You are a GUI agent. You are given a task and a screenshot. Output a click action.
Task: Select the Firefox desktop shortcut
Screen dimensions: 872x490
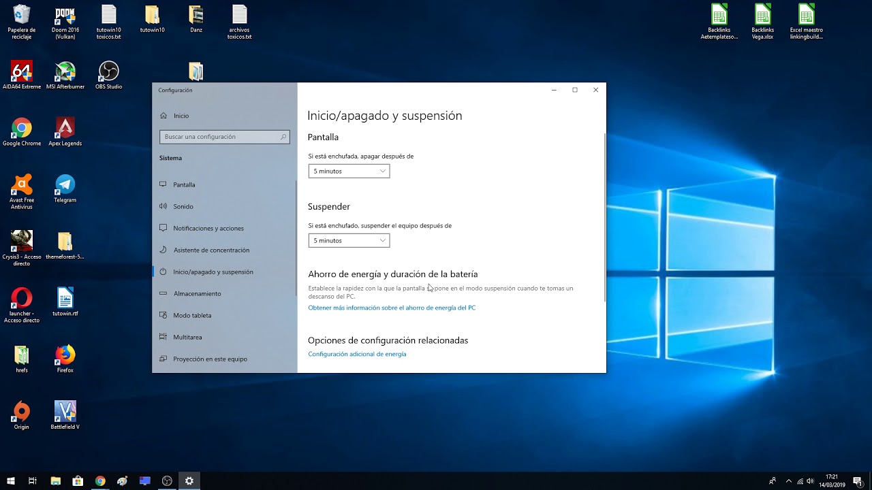click(x=65, y=358)
